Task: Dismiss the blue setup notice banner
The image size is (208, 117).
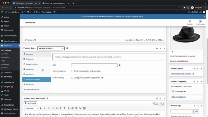Action: coord(204,17)
